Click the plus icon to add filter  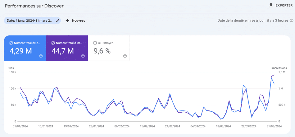[67, 20]
